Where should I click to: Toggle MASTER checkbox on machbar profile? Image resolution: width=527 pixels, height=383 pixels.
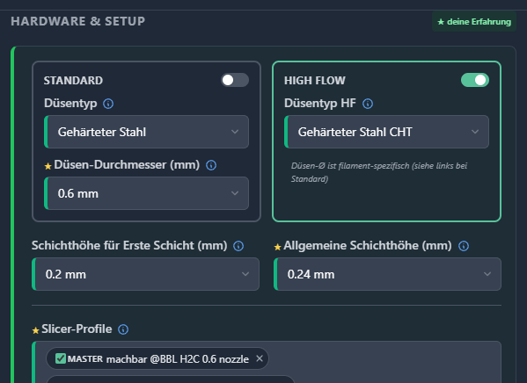[x=61, y=358]
